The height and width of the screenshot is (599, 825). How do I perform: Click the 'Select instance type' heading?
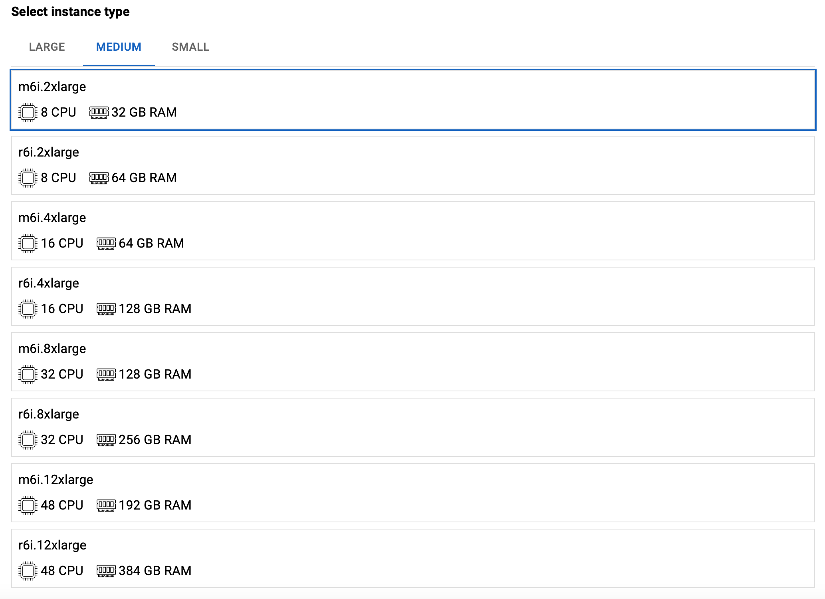pos(70,12)
